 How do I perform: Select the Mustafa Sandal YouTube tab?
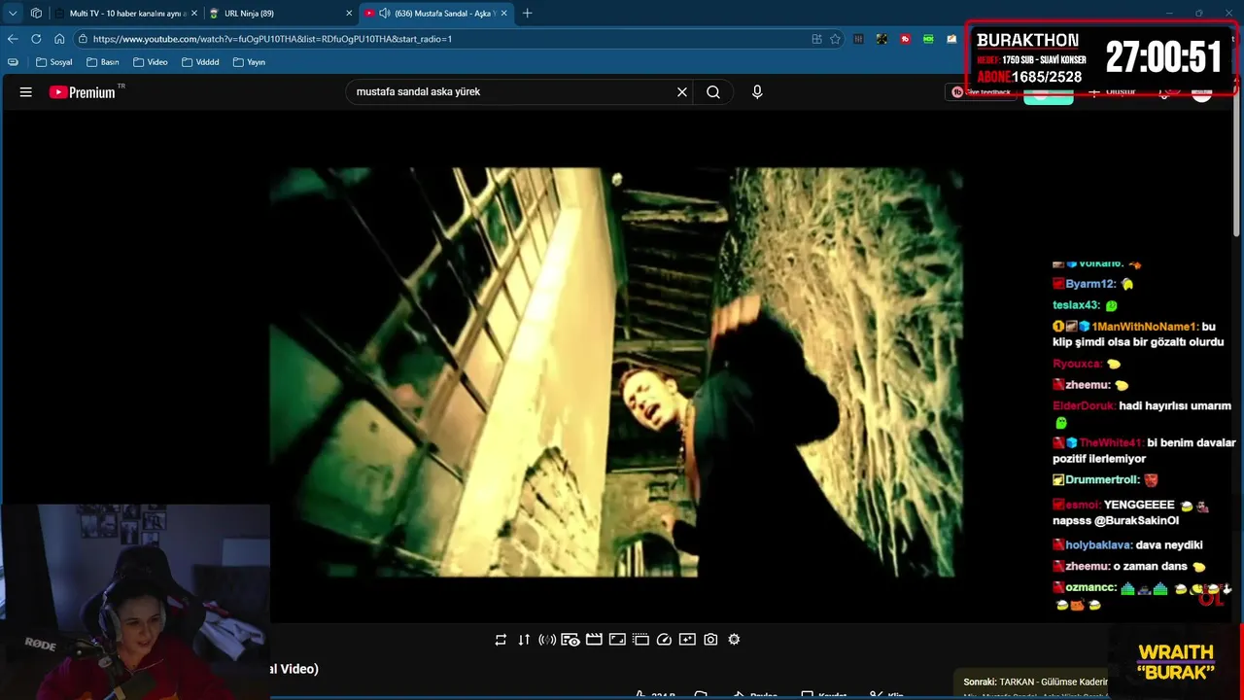435,14
